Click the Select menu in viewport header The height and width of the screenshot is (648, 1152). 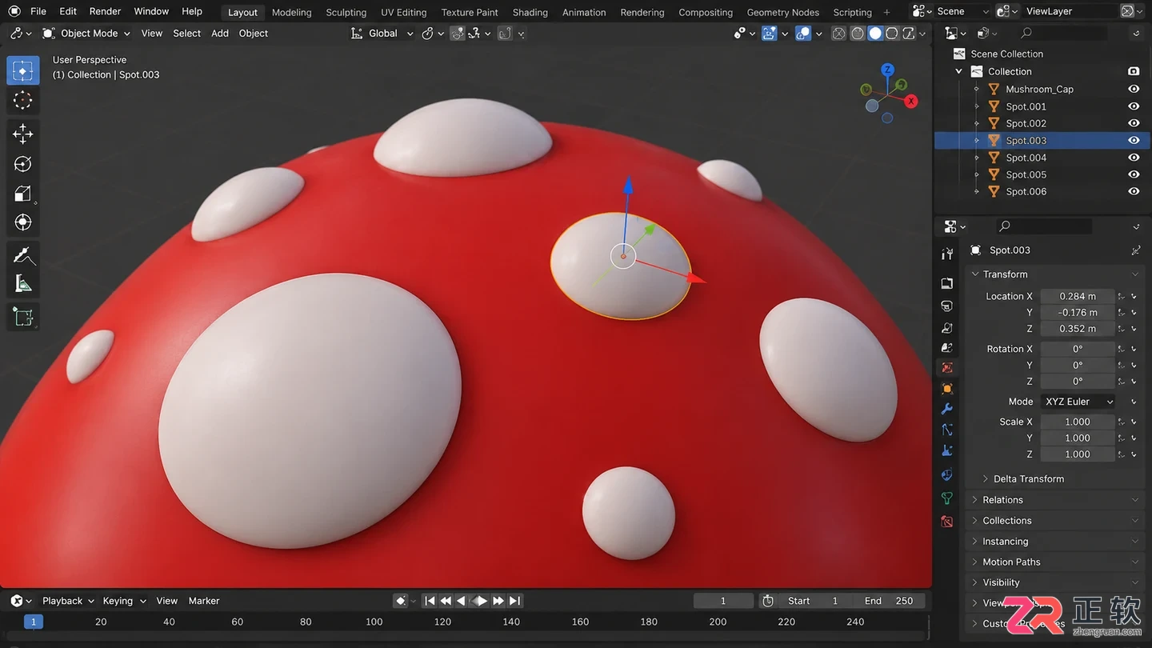pos(187,34)
